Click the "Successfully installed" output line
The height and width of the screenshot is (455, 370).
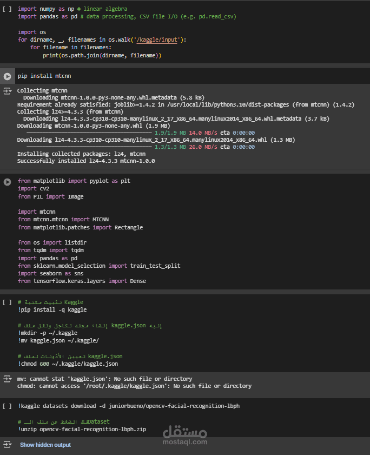point(86,161)
